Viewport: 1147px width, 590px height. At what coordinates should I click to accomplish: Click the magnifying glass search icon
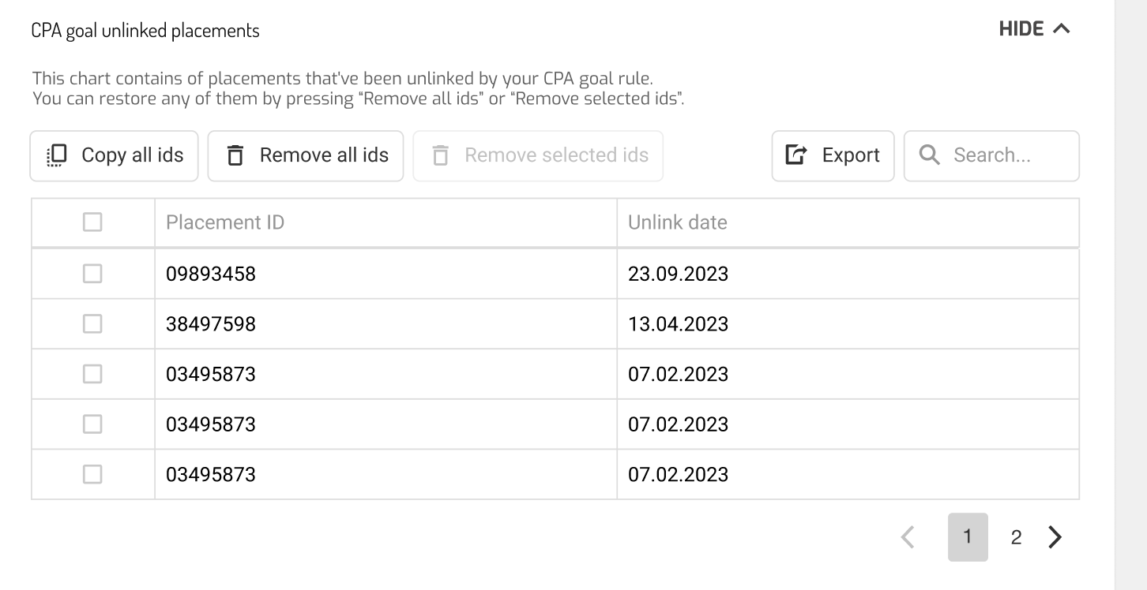(x=930, y=155)
